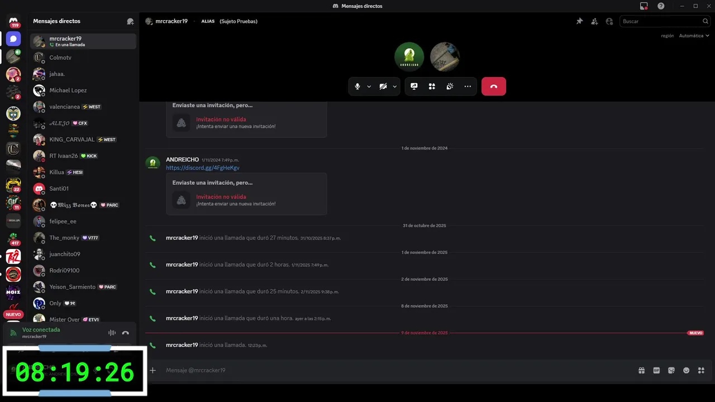
Task: Send a gift from message bar
Action: click(642, 370)
